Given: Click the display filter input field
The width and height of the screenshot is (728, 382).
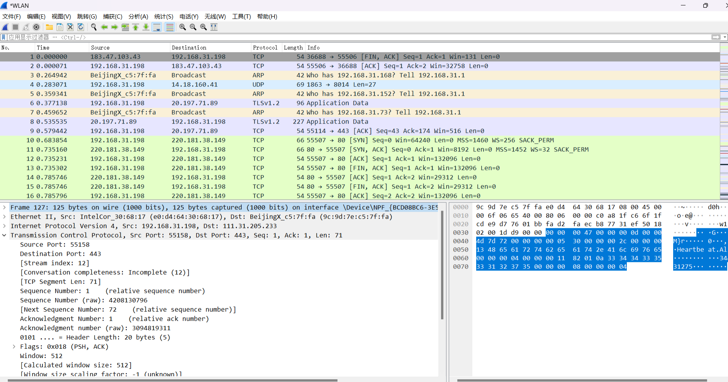Looking at the screenshot, I should (x=359, y=37).
